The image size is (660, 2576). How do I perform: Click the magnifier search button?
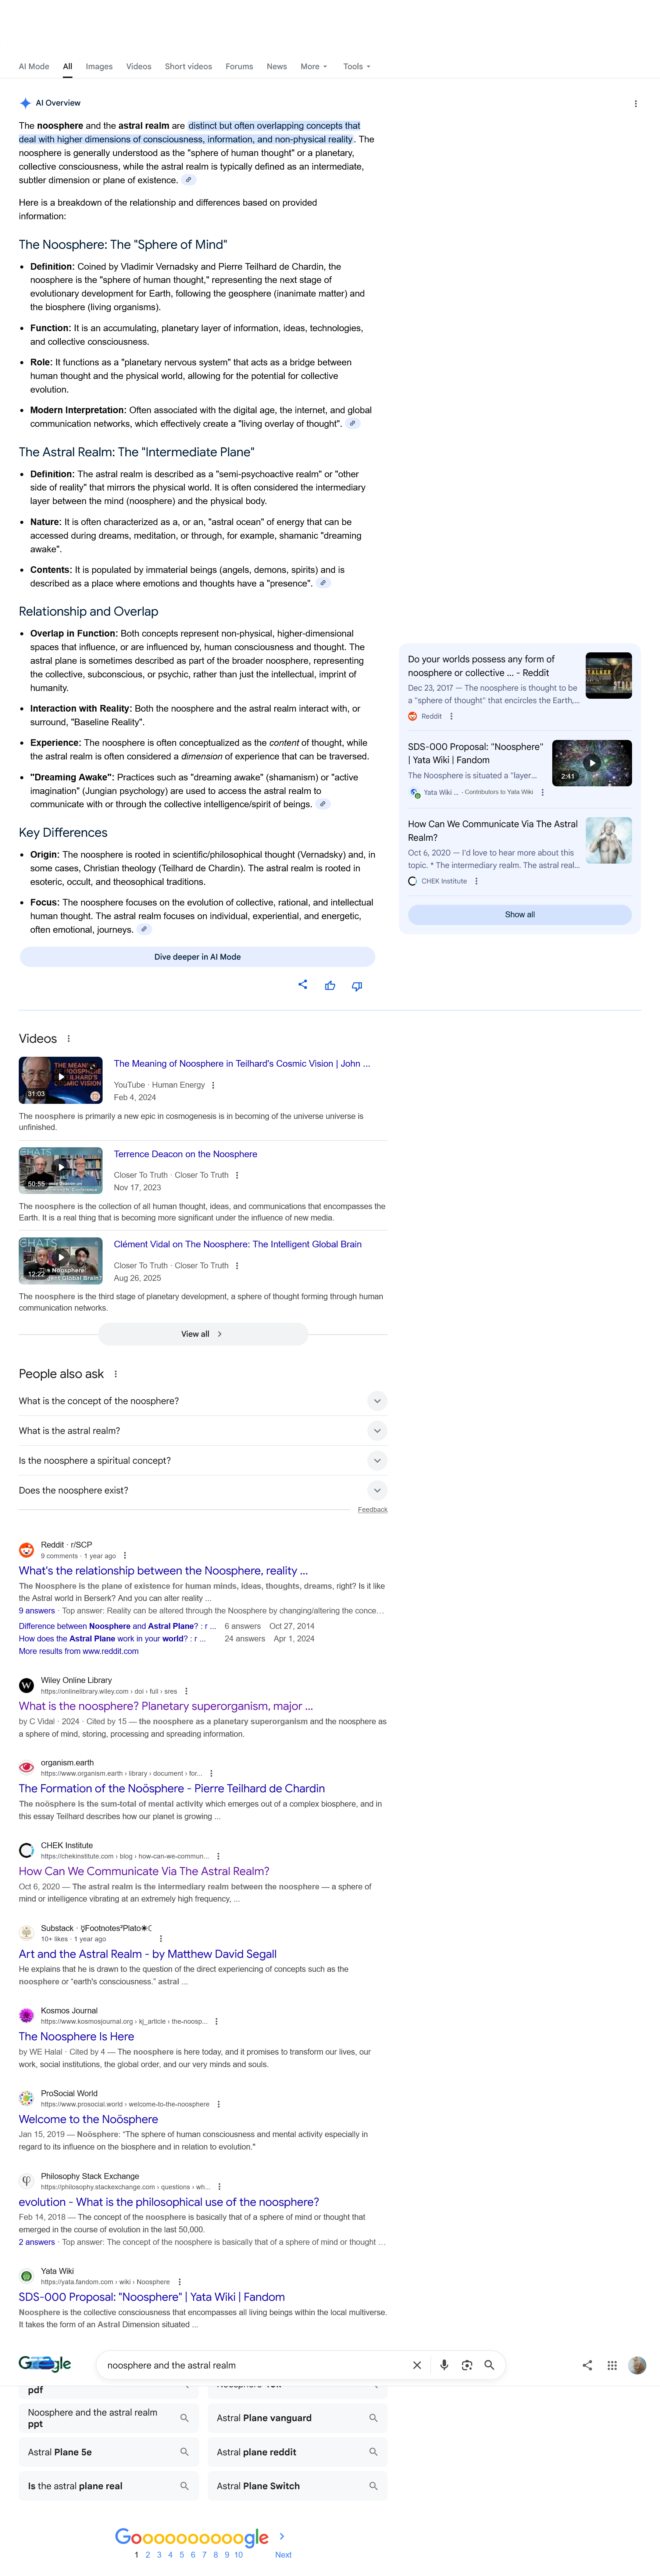click(x=489, y=2365)
